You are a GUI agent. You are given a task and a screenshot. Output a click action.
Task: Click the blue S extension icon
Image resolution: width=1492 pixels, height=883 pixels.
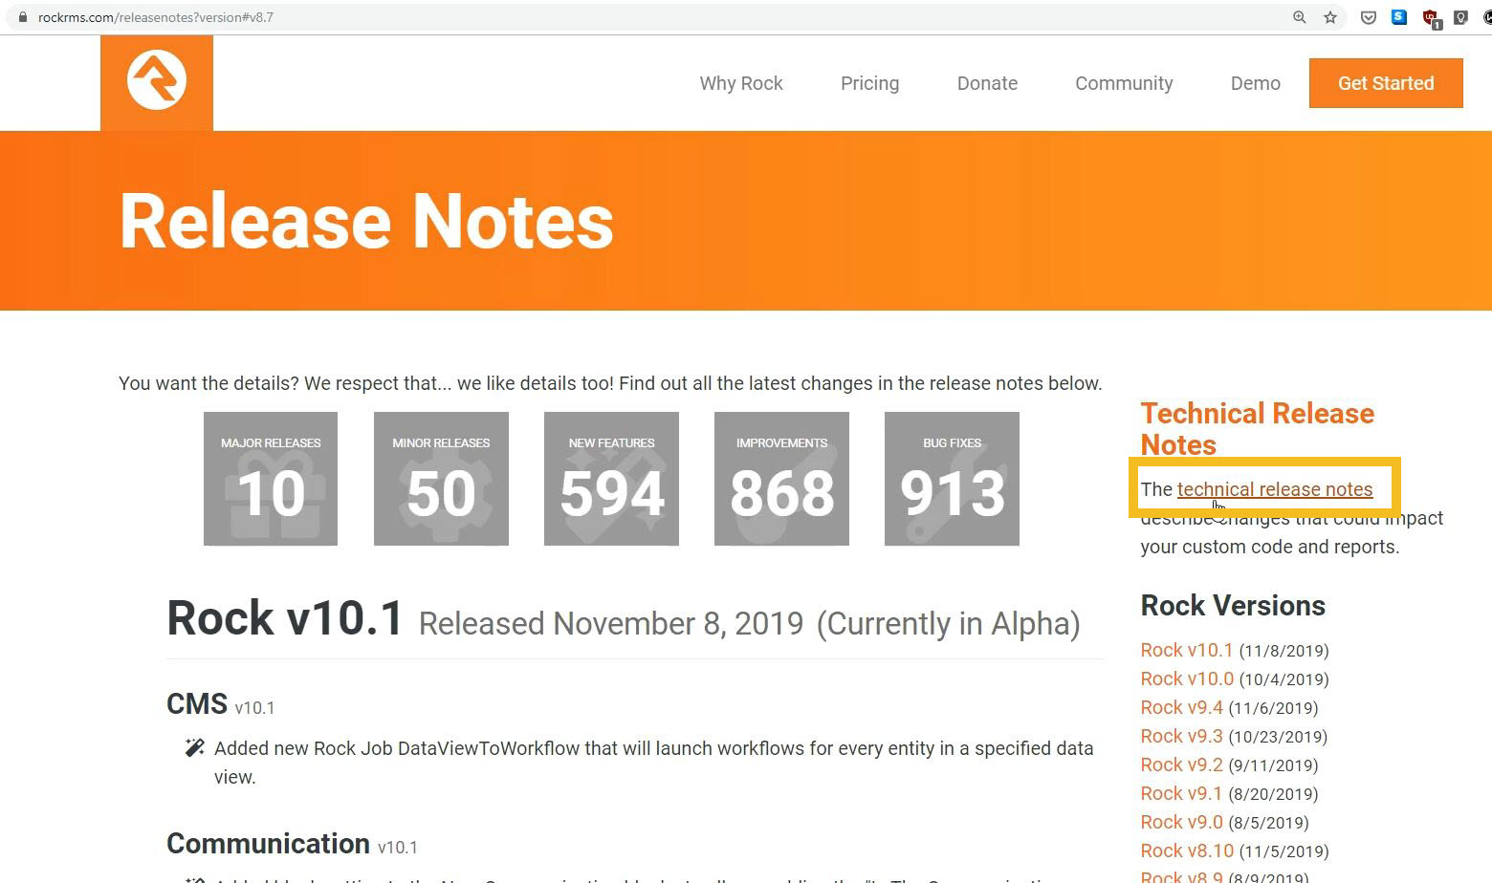(1399, 17)
